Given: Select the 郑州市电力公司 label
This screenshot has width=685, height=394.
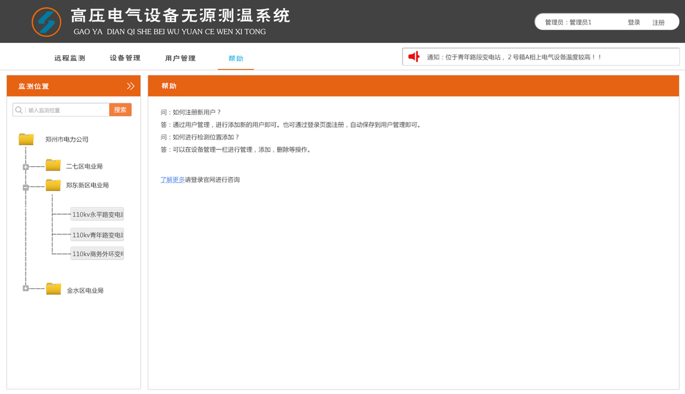Looking at the screenshot, I should 67,139.
